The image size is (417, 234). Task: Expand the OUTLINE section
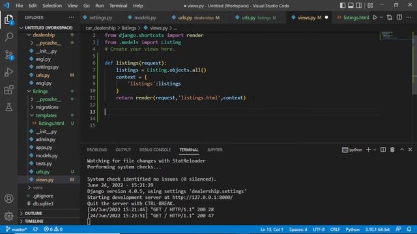coord(33,213)
